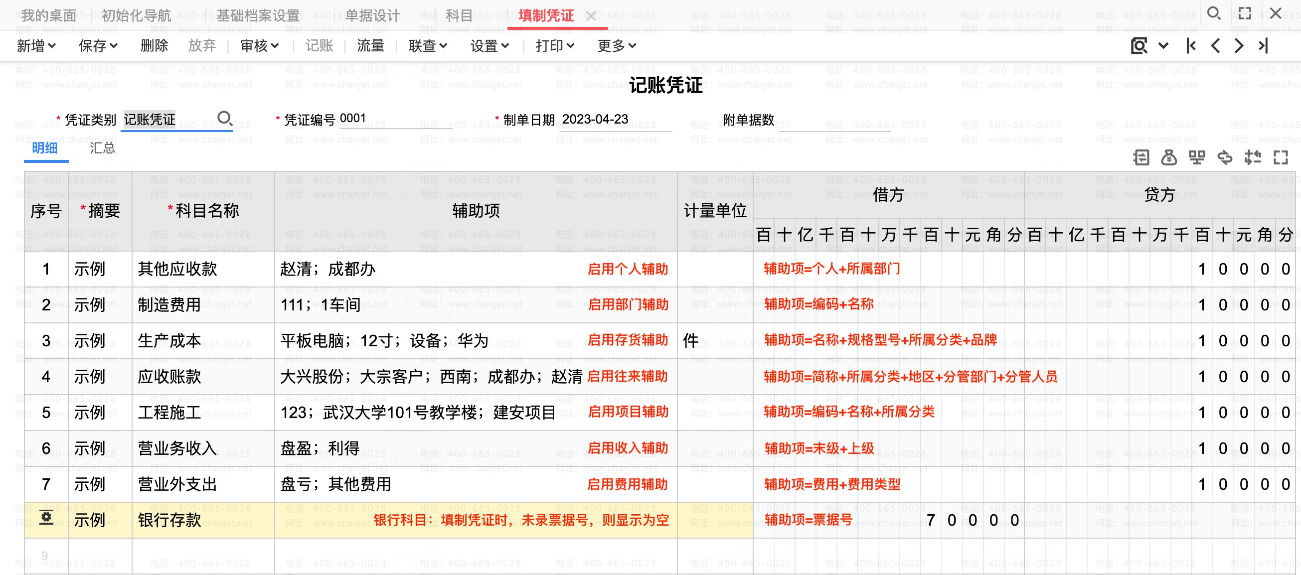Switch to the 科目 tab

point(459,15)
